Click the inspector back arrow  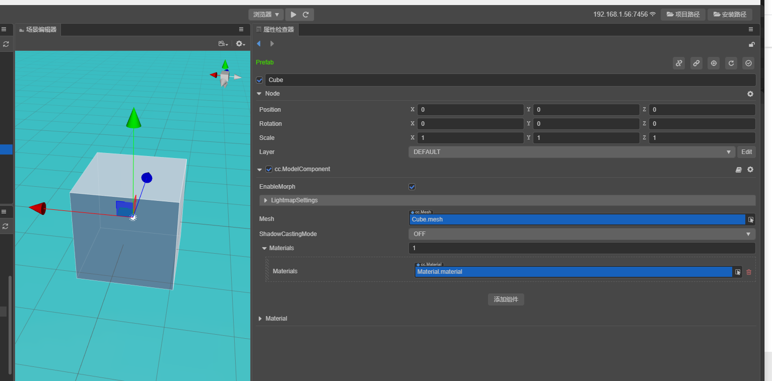(259, 44)
